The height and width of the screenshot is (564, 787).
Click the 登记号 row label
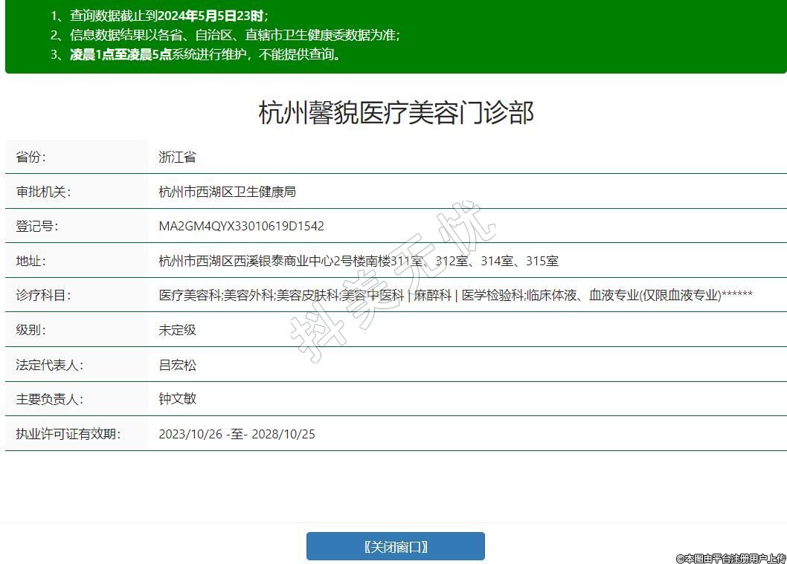(37, 227)
